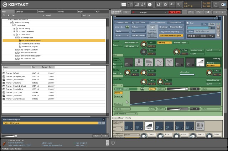
Task: Click the NI logo in header
Action: 223,5
